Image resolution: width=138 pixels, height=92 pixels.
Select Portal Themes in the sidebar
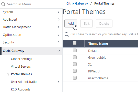click(x=21, y=74)
